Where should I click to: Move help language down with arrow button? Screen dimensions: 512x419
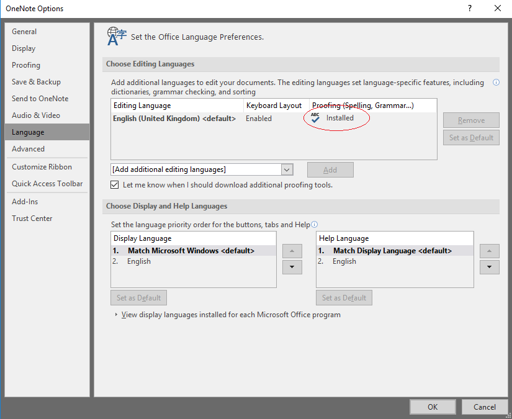coord(489,267)
